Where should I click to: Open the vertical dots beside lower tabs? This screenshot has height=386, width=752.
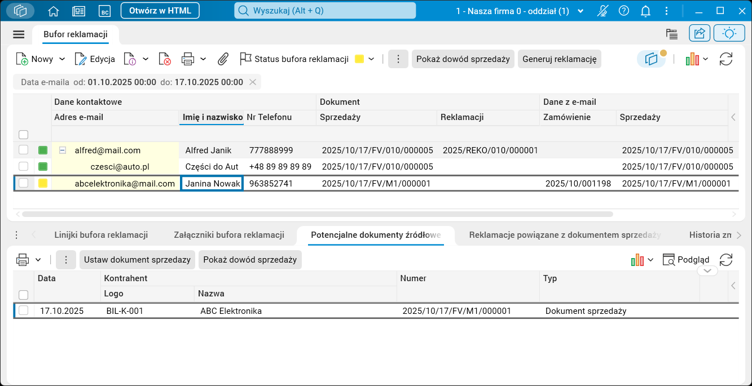coord(16,235)
